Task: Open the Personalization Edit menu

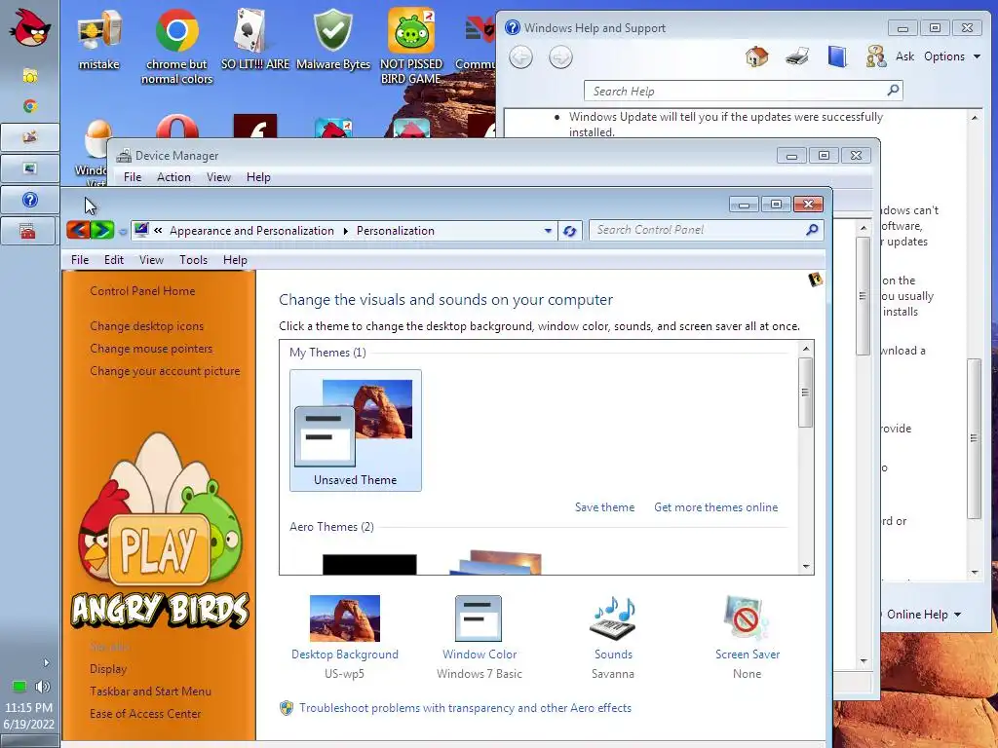Action: tap(114, 260)
